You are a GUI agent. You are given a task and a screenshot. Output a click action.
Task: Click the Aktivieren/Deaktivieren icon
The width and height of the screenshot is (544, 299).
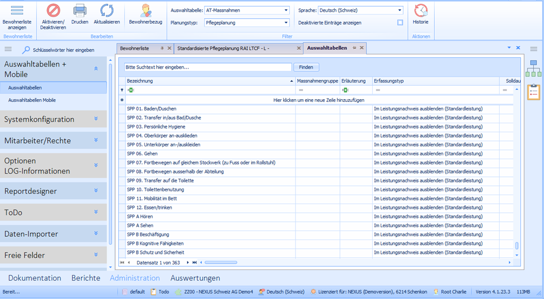point(53,11)
